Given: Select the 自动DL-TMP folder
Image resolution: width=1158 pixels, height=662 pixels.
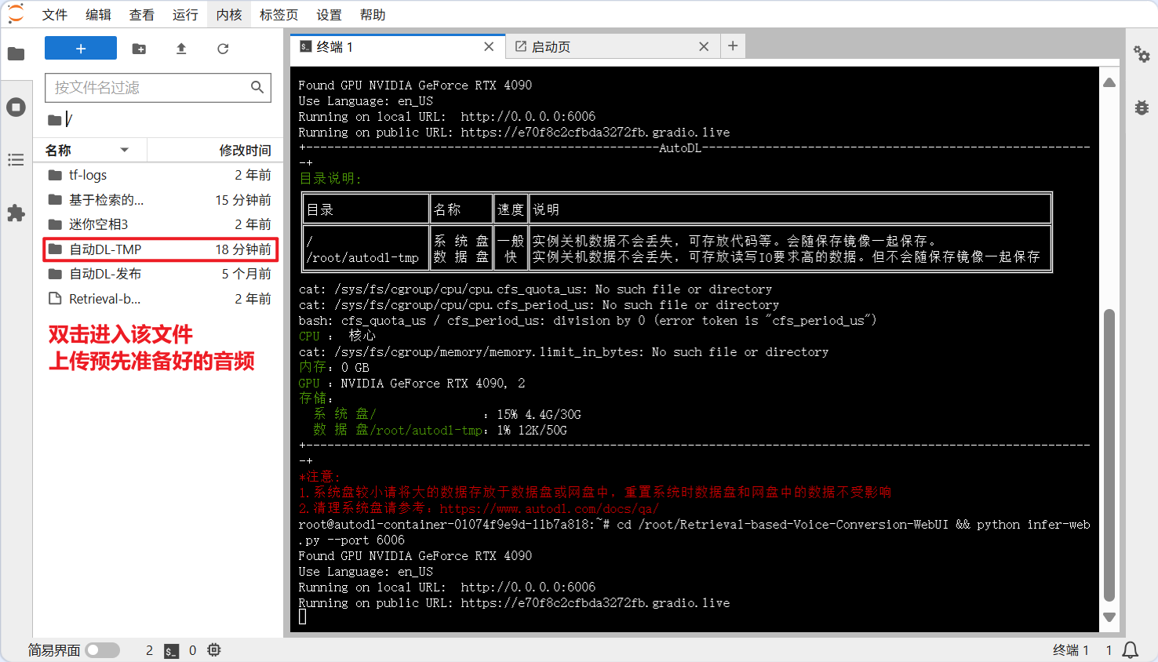Looking at the screenshot, I should point(159,249).
